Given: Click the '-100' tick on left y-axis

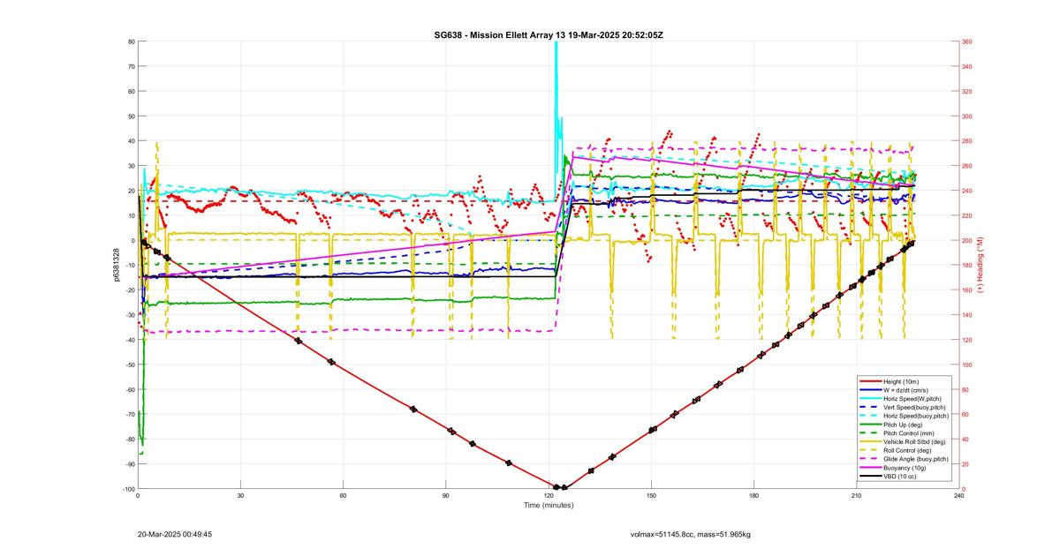Looking at the screenshot, I should point(128,489).
